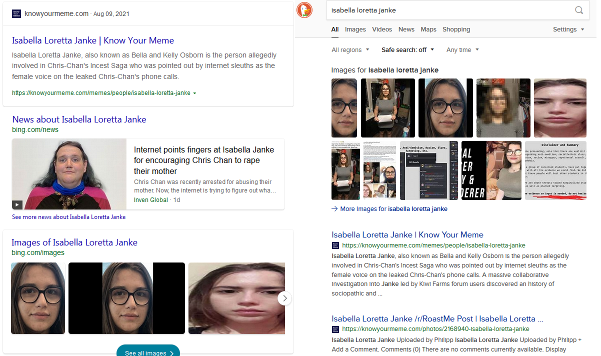This screenshot has width=601, height=356.
Task: Switch to the Maps tab
Action: point(428,29)
